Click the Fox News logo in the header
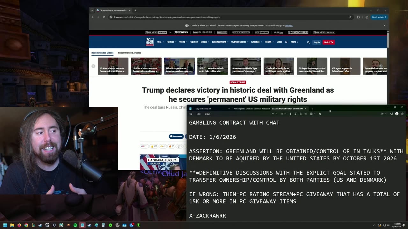 (149, 42)
